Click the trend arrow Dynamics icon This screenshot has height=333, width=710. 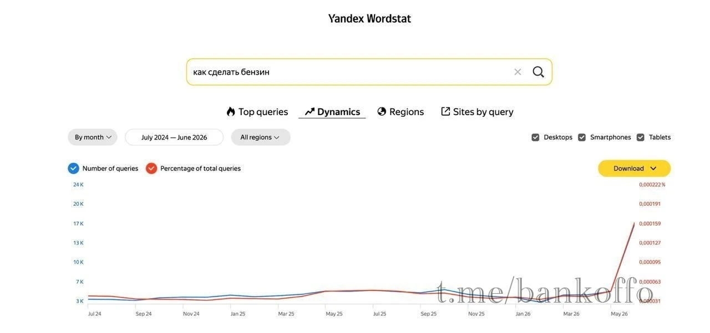(x=310, y=112)
